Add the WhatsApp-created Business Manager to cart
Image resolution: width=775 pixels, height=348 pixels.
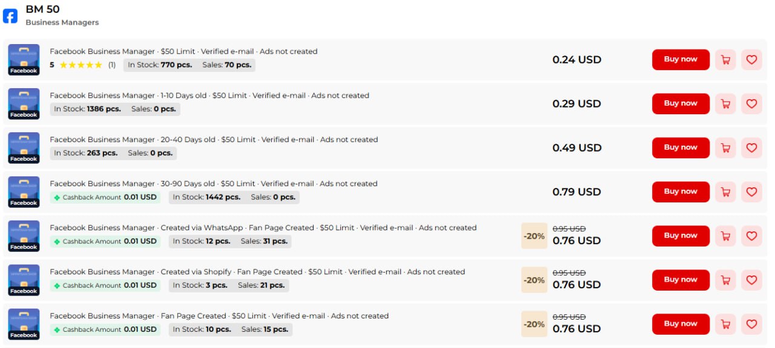point(725,236)
